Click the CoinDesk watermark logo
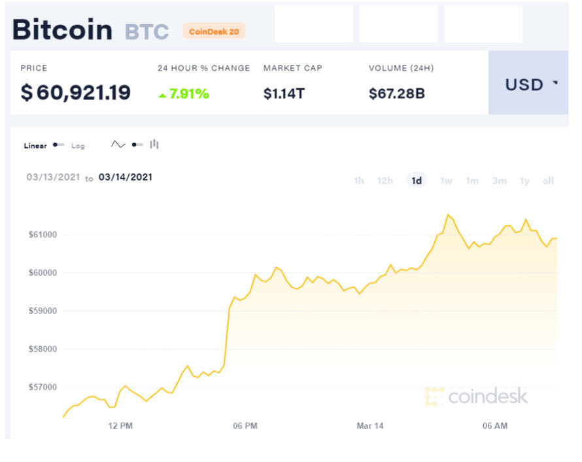This screenshot has height=462, width=582. tap(476, 396)
